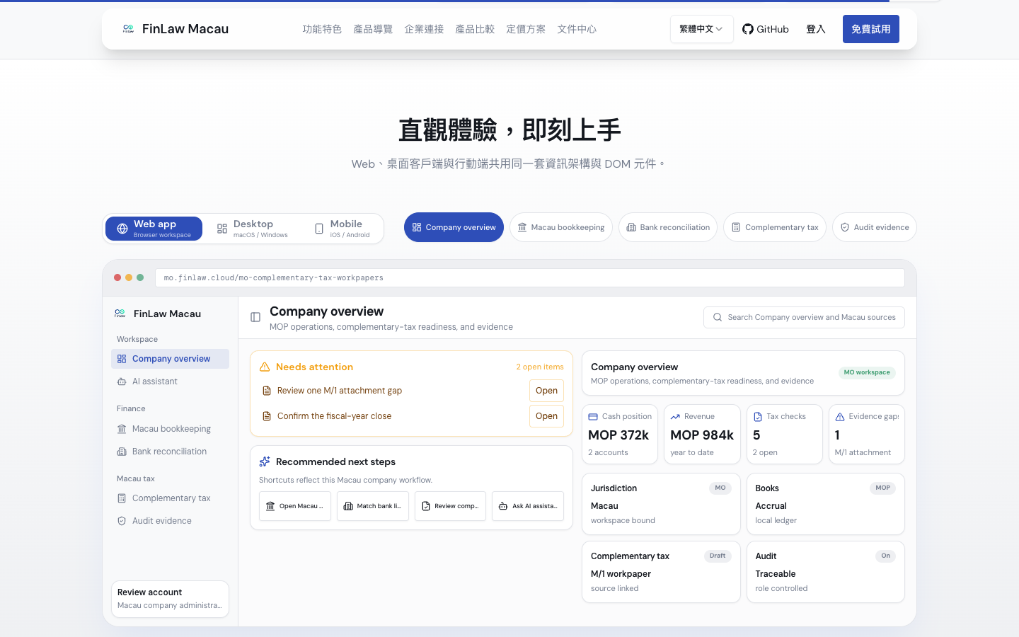Click the Revenue trend icon
Image resolution: width=1019 pixels, height=637 pixels.
(675, 417)
